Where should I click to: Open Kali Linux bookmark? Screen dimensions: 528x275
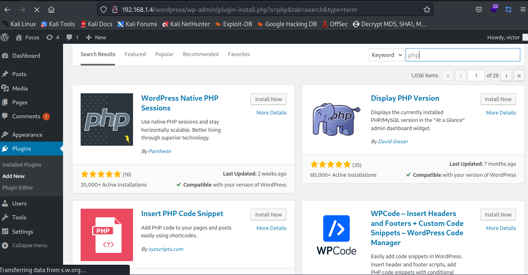(19, 24)
